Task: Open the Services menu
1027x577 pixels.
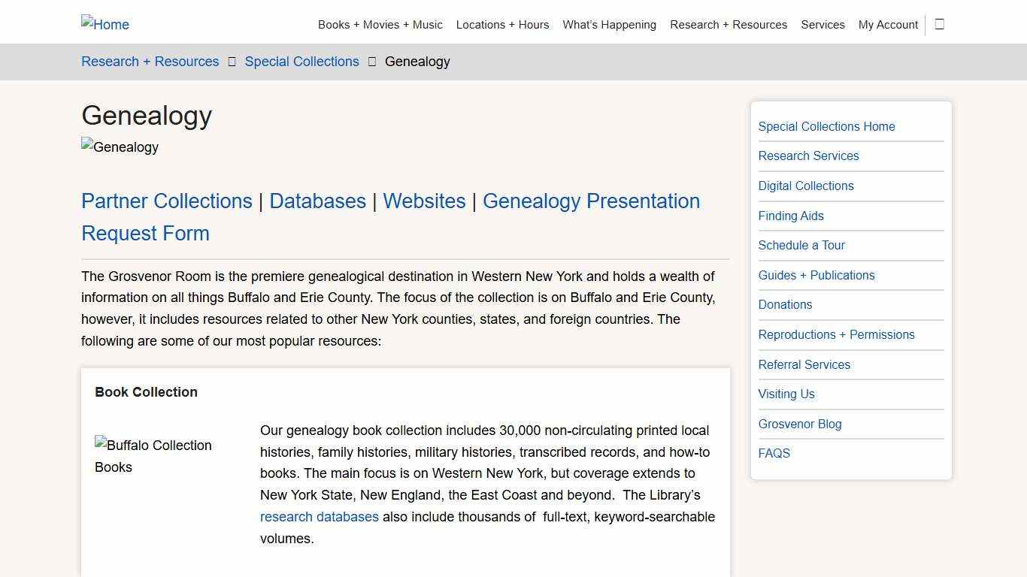Action: pyautogui.click(x=823, y=24)
